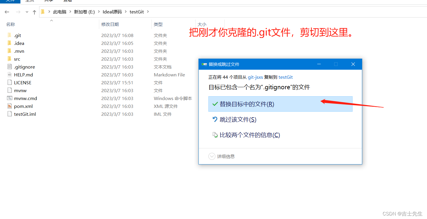The width and height of the screenshot is (427, 219).
Task: Click the Windows 命令脚本 type cell
Action: (x=173, y=98)
